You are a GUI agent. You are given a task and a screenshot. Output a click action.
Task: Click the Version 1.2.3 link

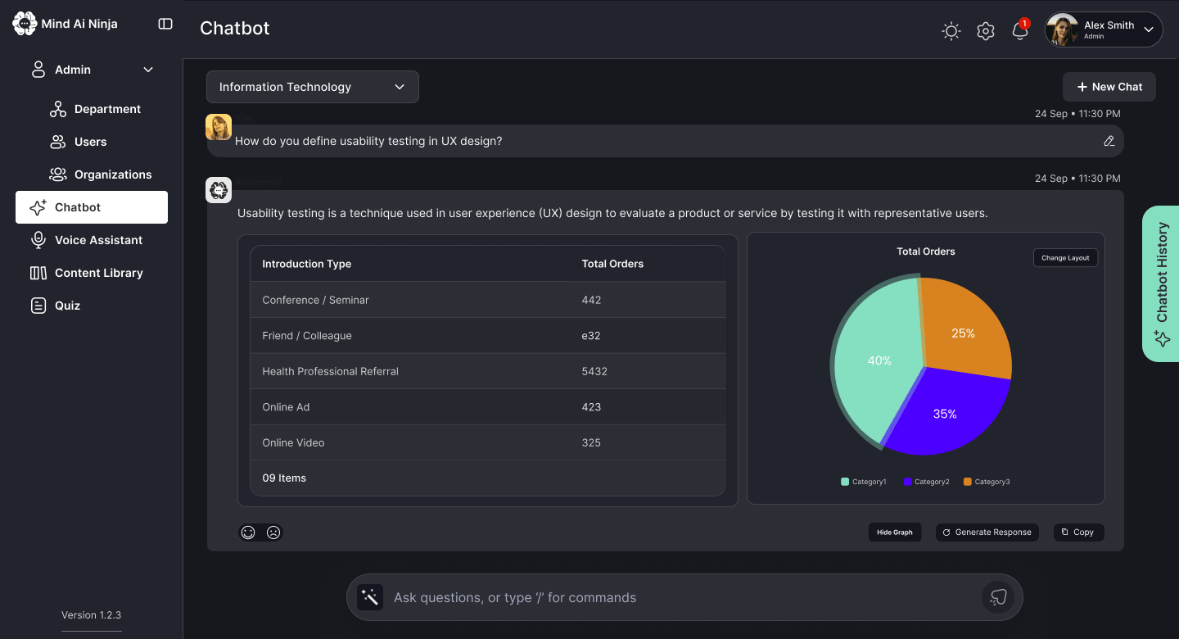click(92, 615)
